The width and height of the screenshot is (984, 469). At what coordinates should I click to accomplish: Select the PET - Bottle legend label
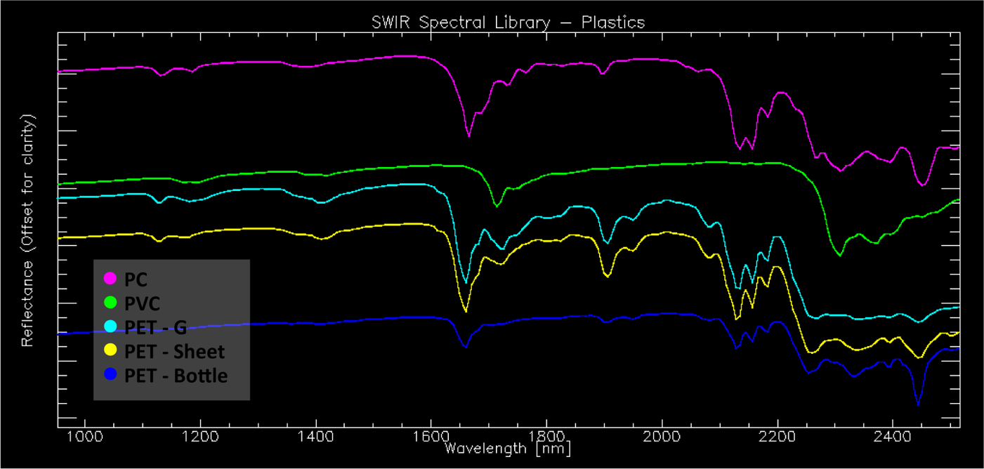[x=176, y=376]
